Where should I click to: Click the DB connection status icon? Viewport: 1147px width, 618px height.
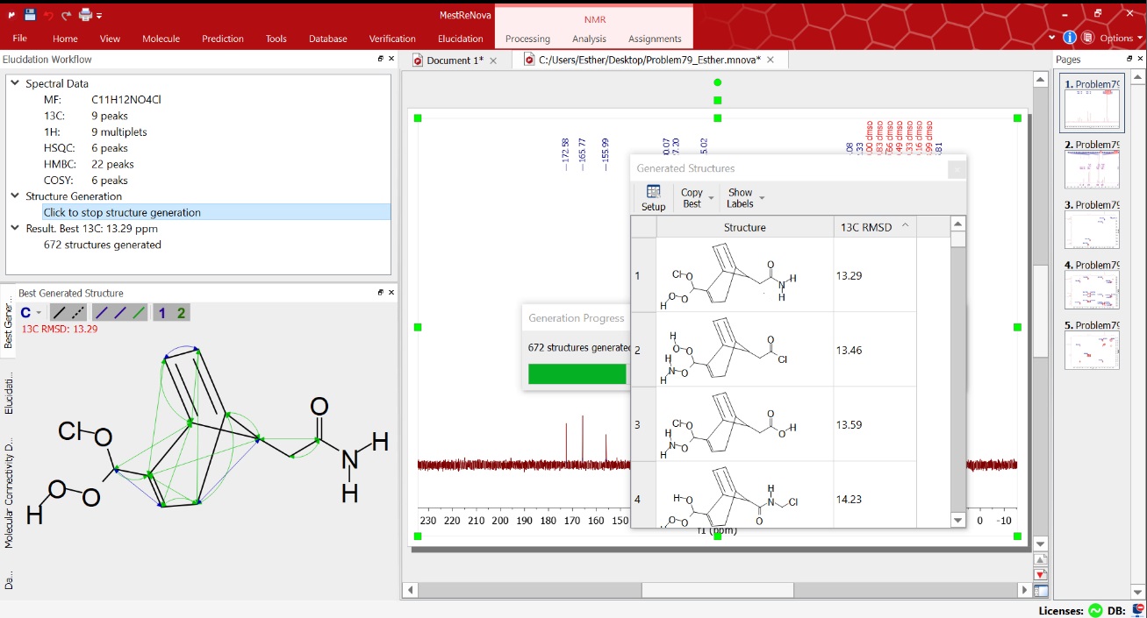click(1138, 610)
